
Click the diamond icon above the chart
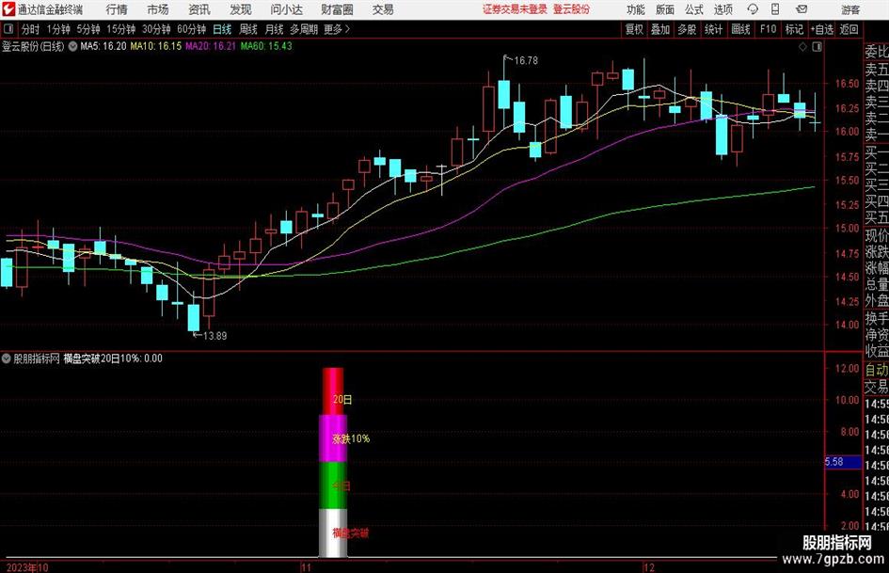coord(802,47)
